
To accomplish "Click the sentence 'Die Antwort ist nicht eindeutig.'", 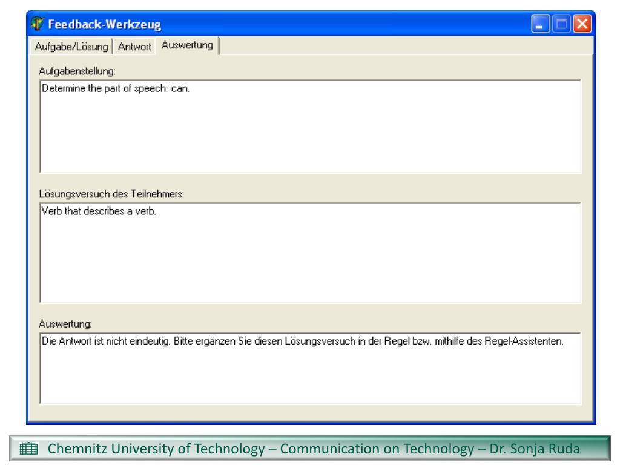I will coord(106,341).
